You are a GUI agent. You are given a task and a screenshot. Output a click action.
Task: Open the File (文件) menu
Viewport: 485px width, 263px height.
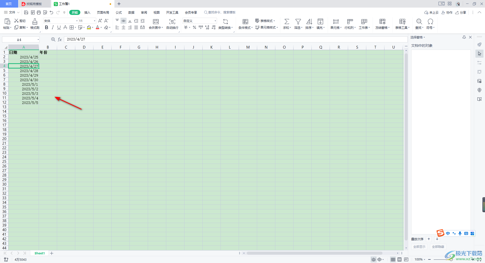[x=12, y=12]
